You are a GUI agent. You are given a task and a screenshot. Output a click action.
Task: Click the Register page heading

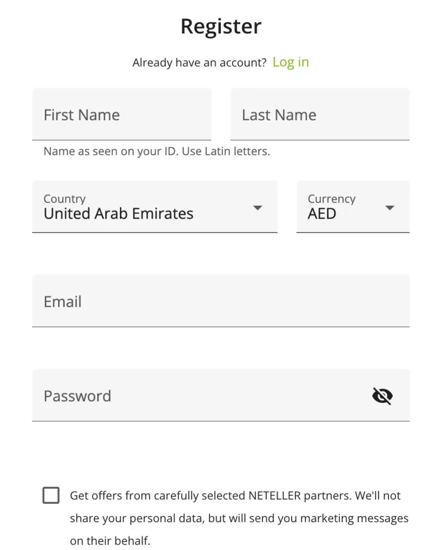[221, 26]
